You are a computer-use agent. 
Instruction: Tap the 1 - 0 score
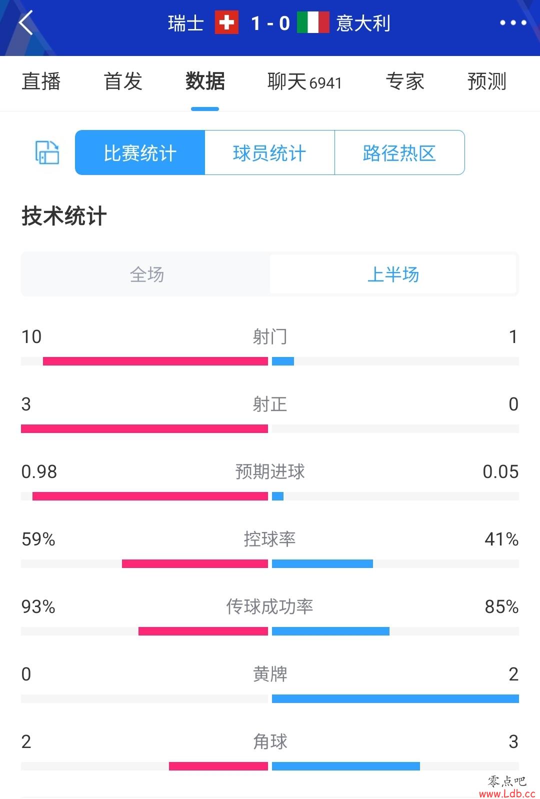(x=270, y=23)
